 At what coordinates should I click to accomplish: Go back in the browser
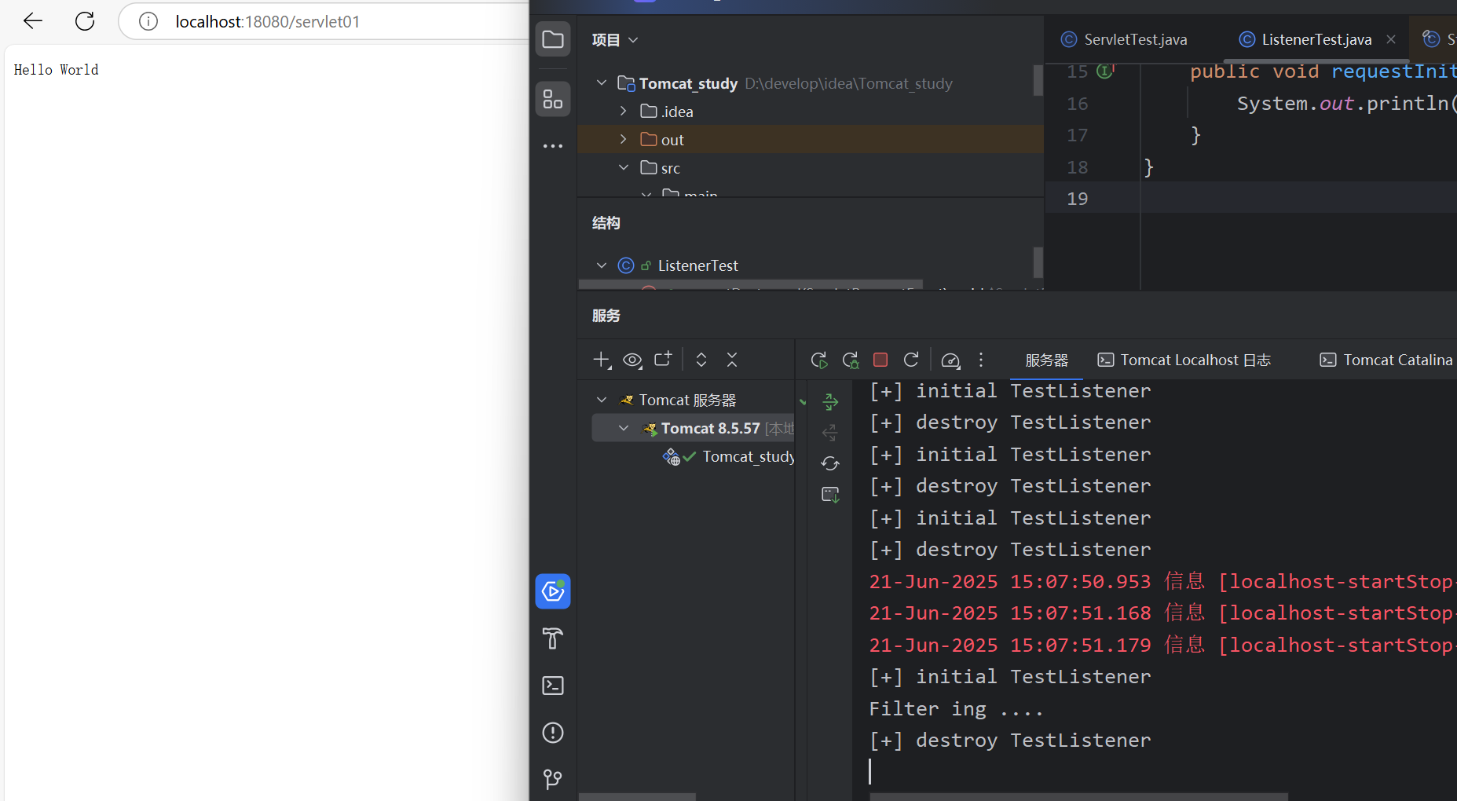point(33,21)
